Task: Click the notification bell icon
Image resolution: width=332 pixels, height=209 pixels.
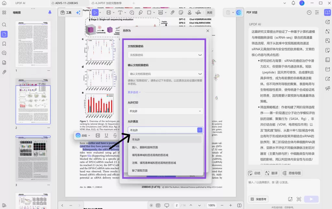Action: (293, 3)
